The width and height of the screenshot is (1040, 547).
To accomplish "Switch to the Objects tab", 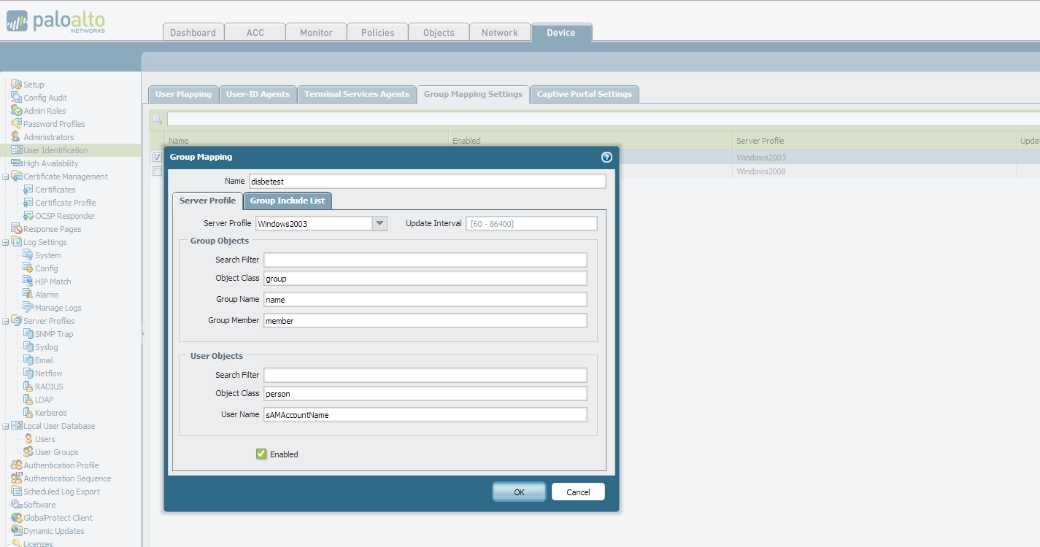I will [439, 33].
